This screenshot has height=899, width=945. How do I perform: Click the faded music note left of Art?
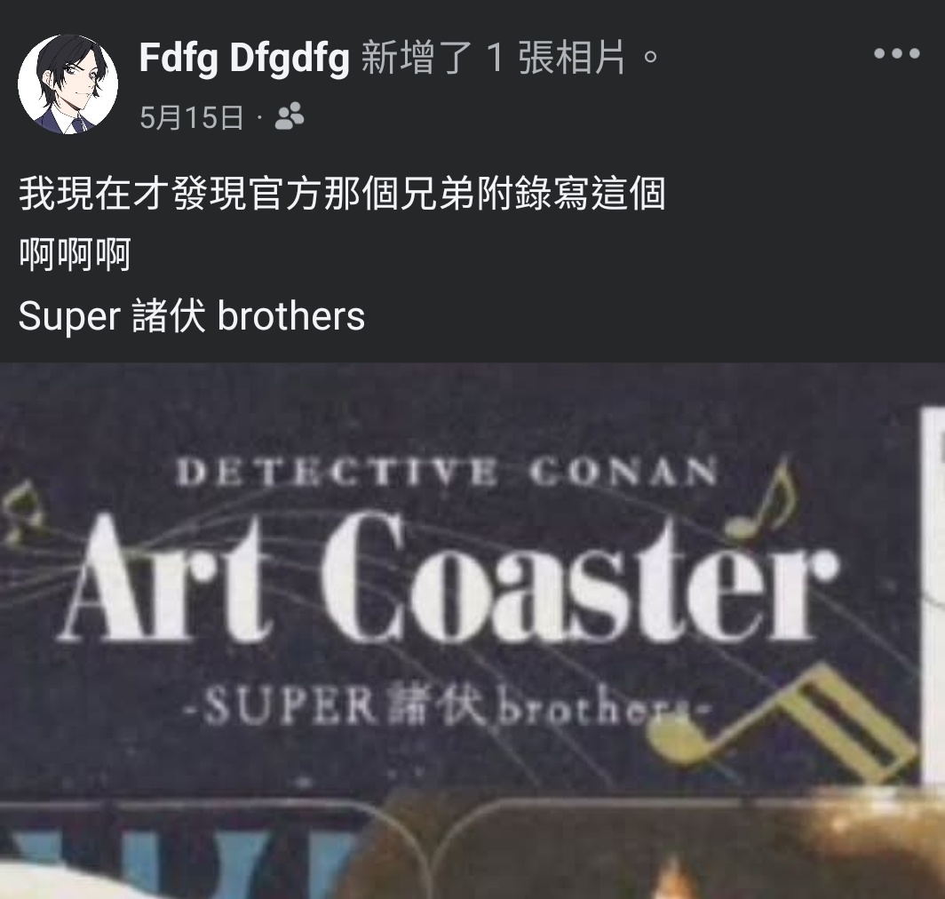pos(24,512)
